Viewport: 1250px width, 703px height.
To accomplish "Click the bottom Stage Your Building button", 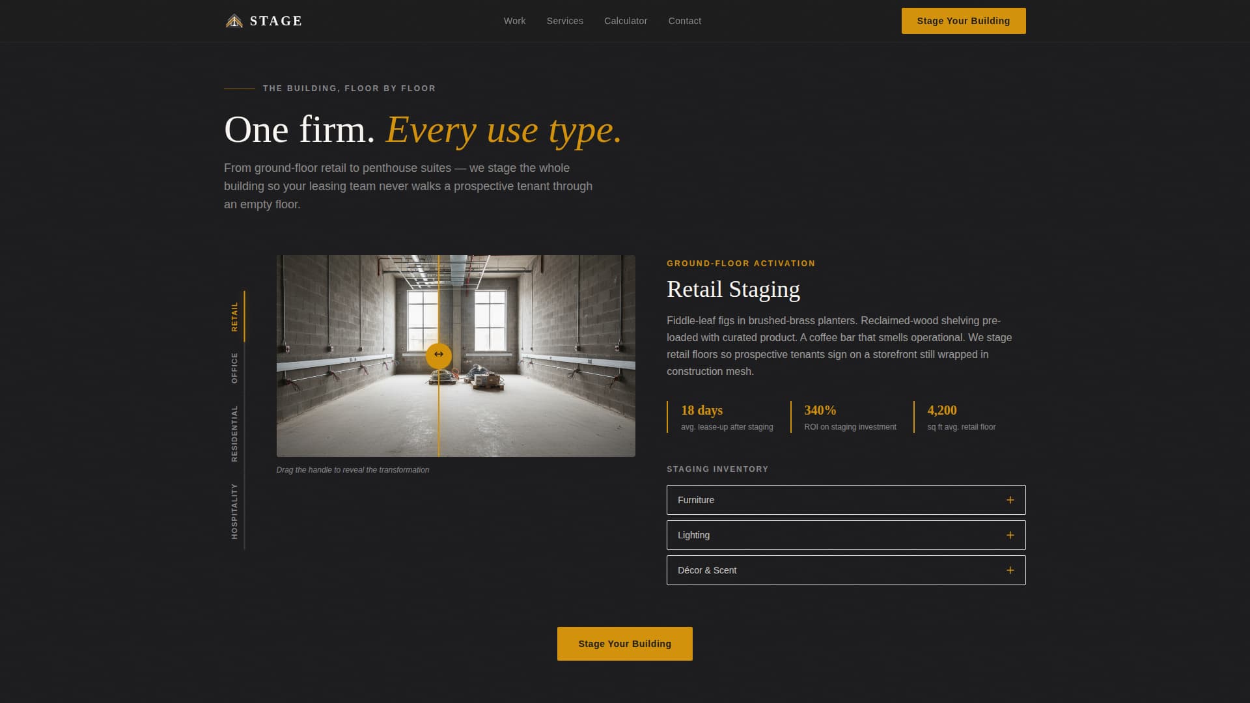I will [624, 643].
